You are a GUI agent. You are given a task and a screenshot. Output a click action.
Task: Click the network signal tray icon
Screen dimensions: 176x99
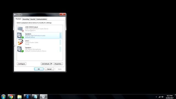pyautogui.click(x=159, y=97)
